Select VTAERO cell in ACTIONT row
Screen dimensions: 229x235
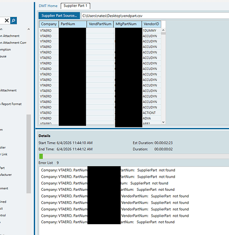click(x=49, y=113)
